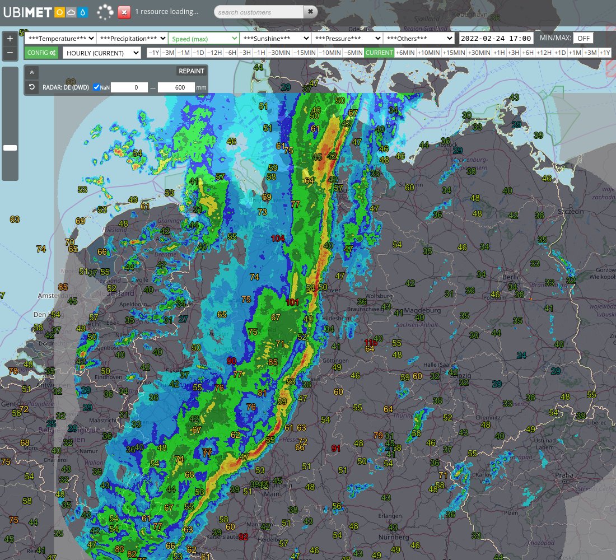Zoom in the map with plus button

pos(10,39)
